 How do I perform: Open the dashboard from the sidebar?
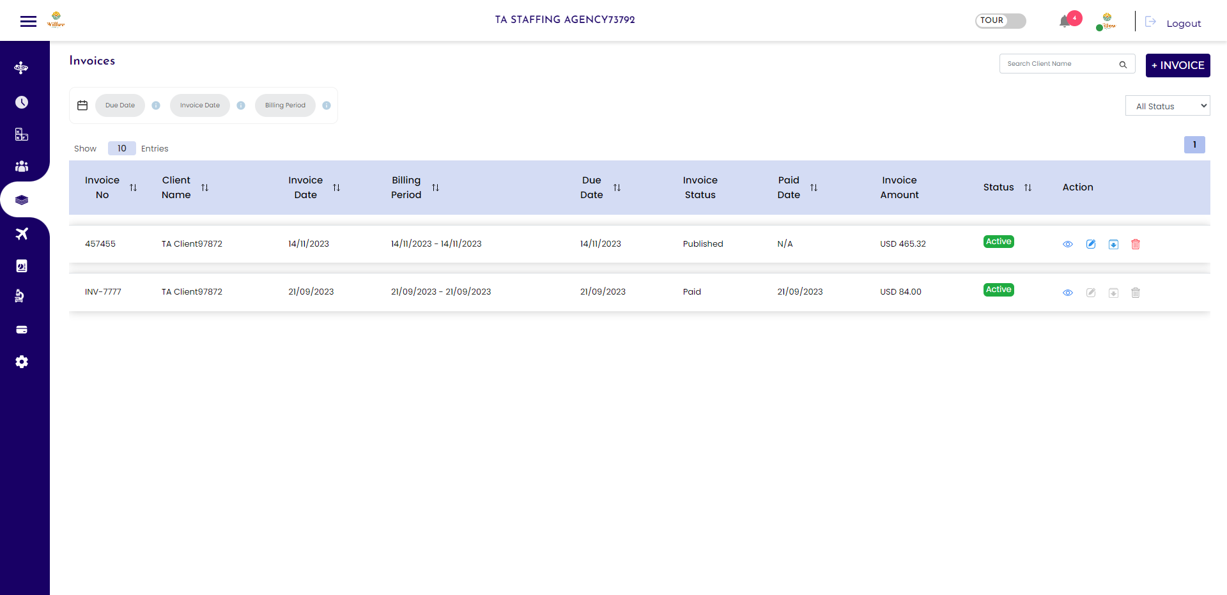pos(22,67)
